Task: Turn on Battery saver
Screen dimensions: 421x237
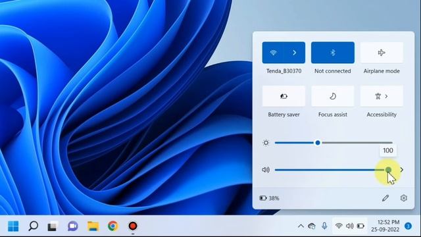Action: click(284, 96)
